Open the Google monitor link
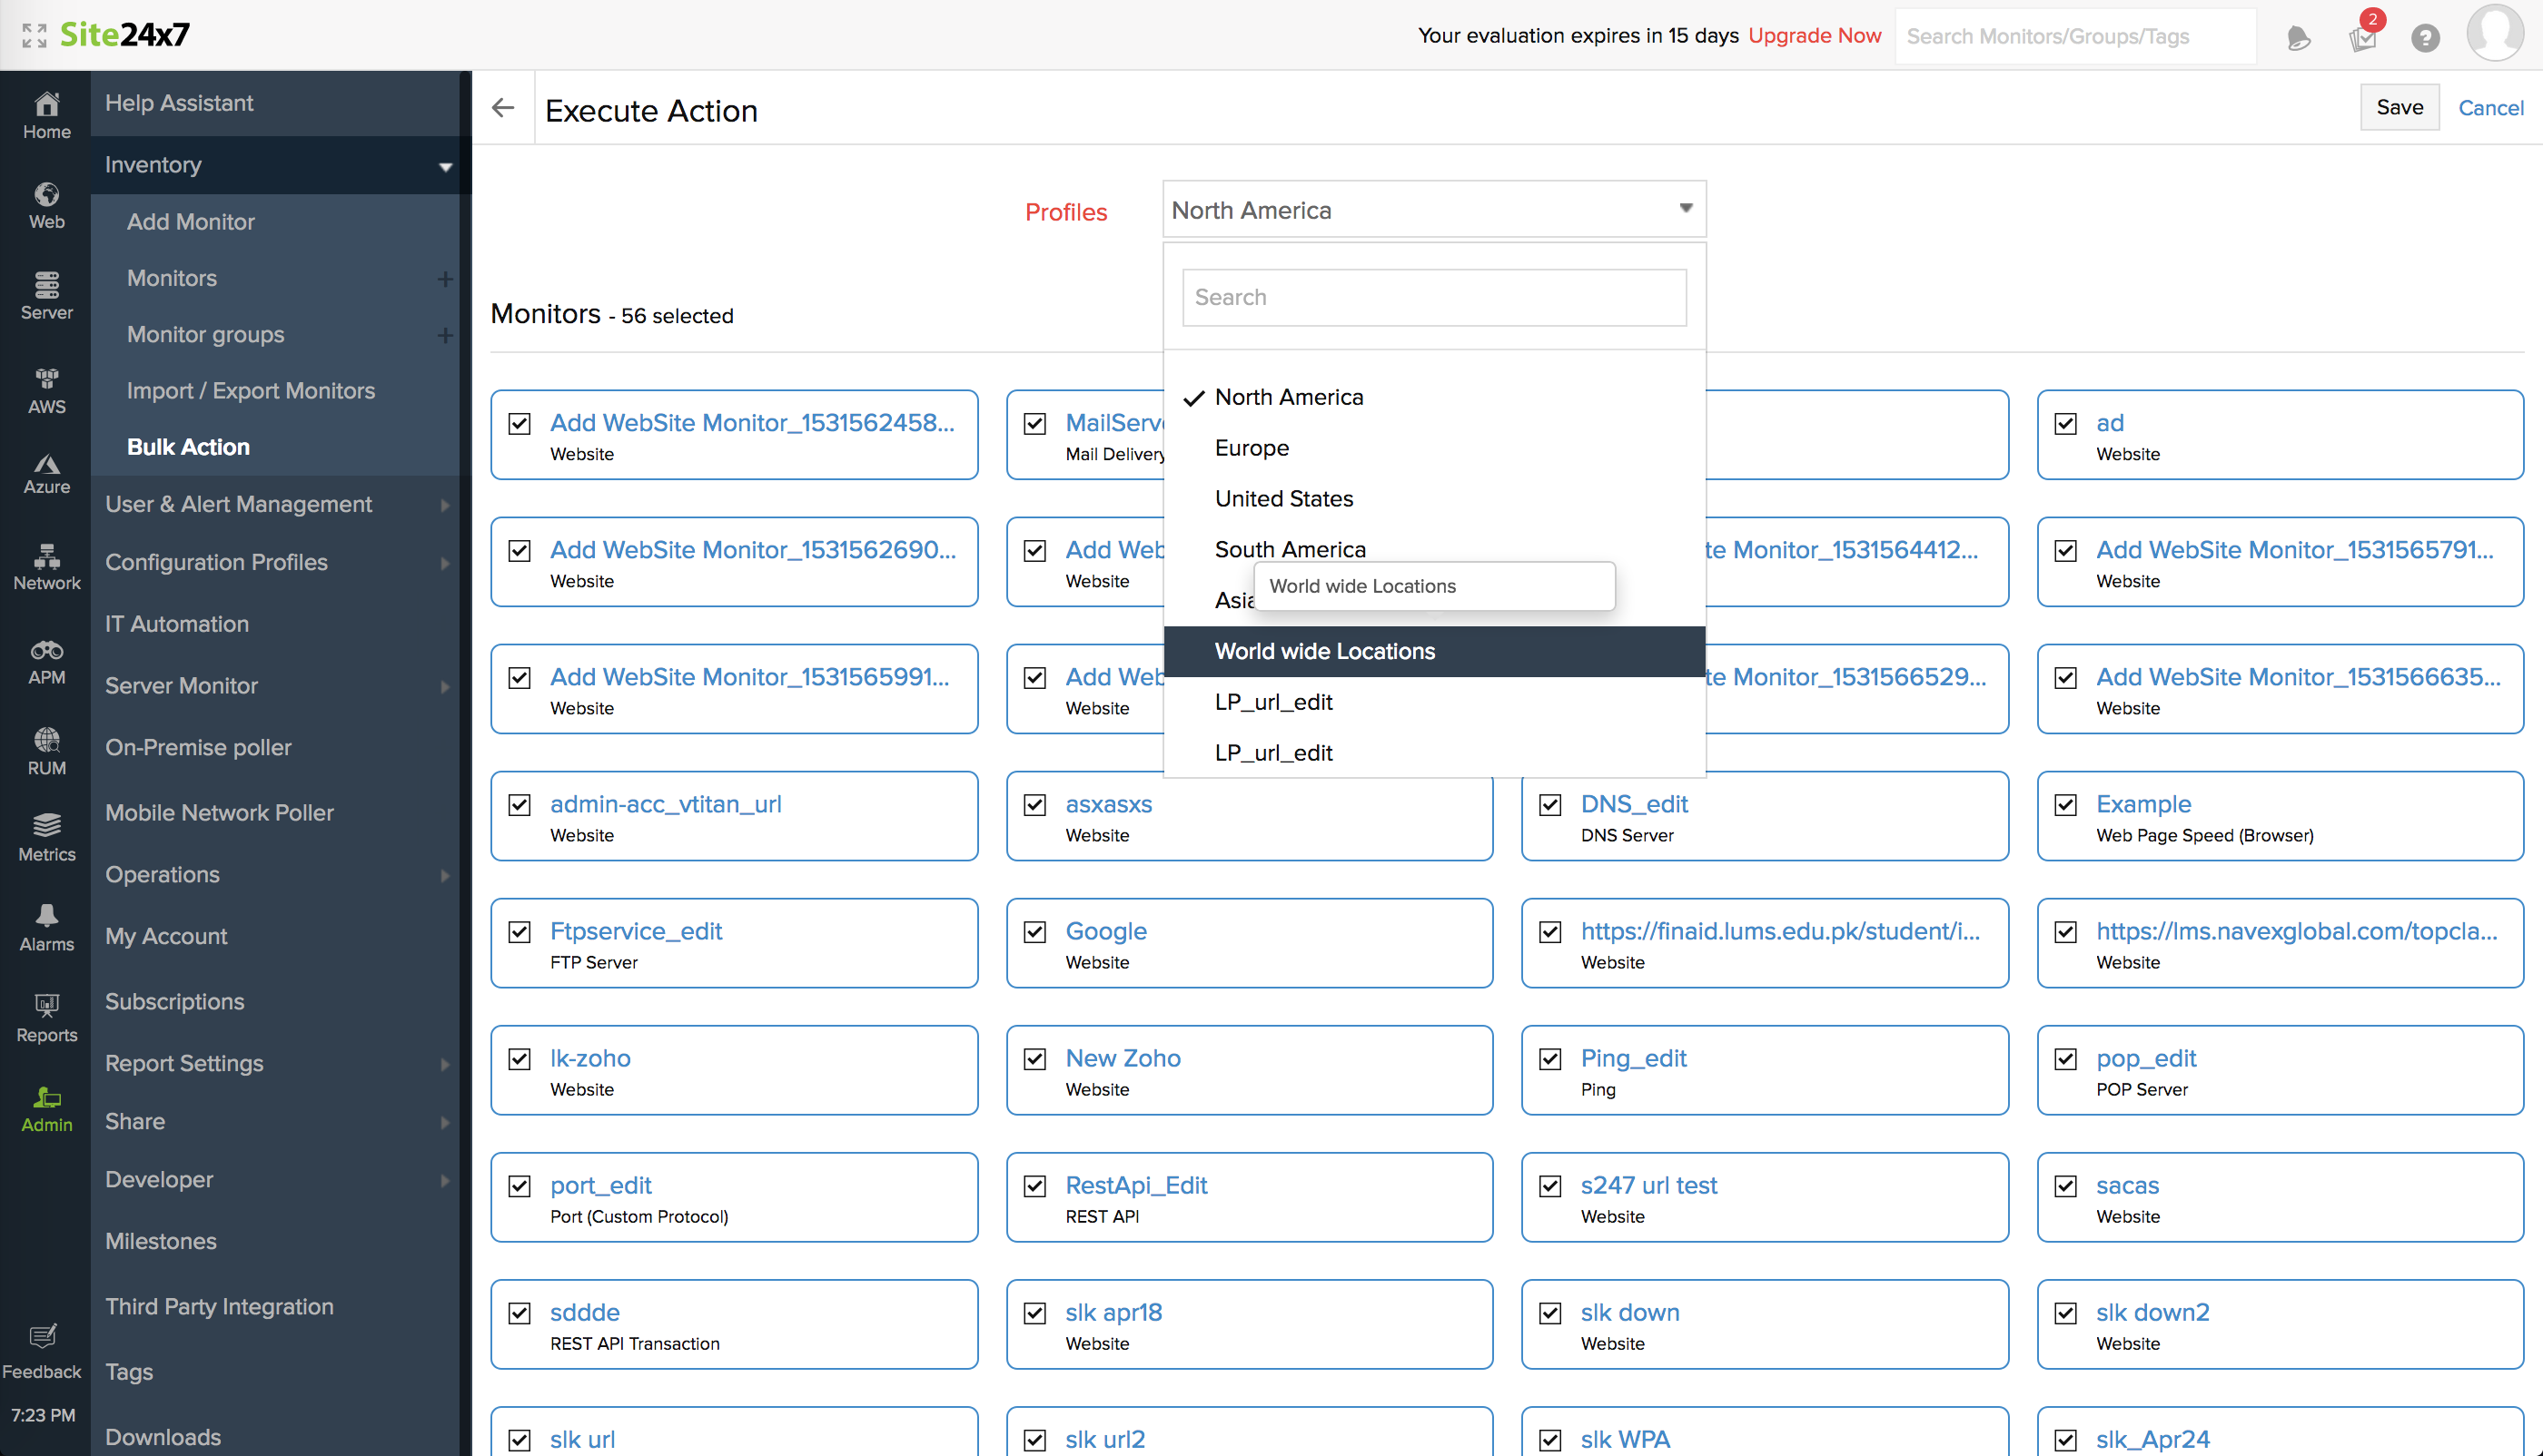This screenshot has width=2543, height=1456. [1105, 931]
